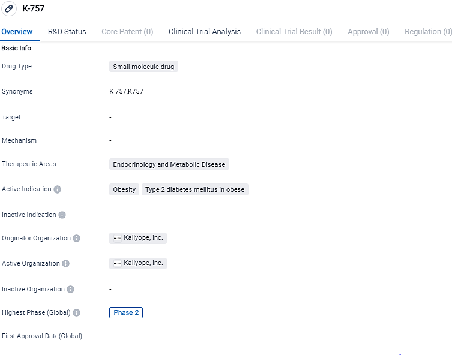The image size is (452, 355).
Task: Click Type 2 diabetes mellitus in obese tag
Action: point(195,189)
